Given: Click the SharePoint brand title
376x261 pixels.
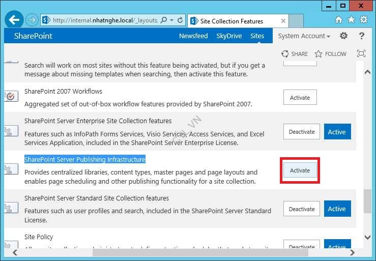Looking at the screenshot, I should [33, 36].
